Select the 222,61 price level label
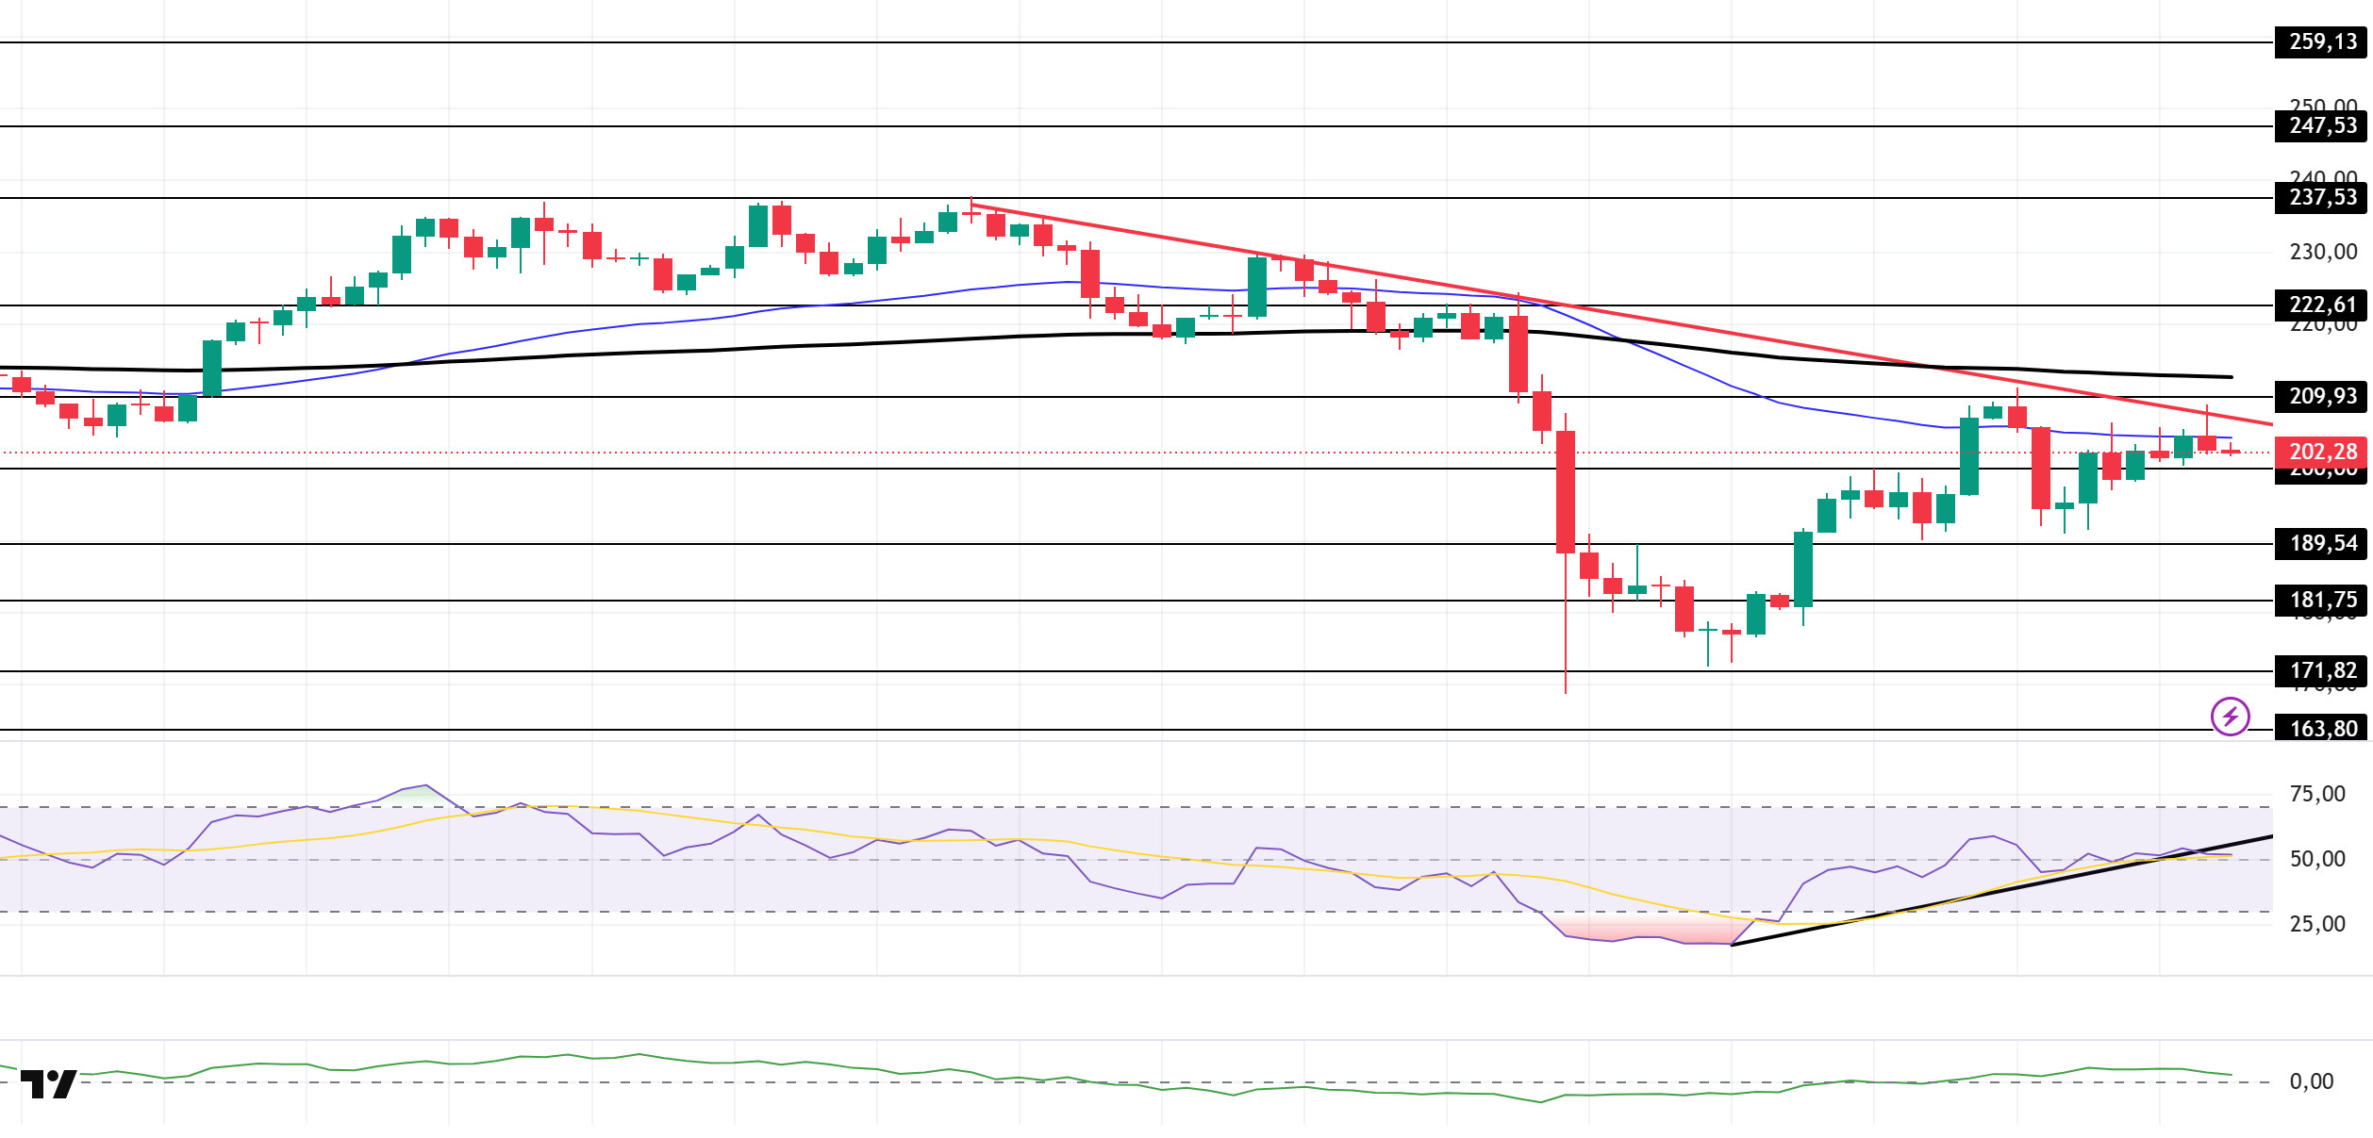This screenshot has width=2373, height=1138. 2321,305
